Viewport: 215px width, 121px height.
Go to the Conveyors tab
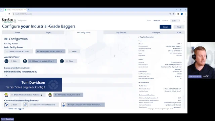pos(156,33)
